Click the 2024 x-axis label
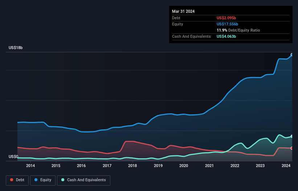The height and width of the screenshot is (191, 298). point(286,166)
